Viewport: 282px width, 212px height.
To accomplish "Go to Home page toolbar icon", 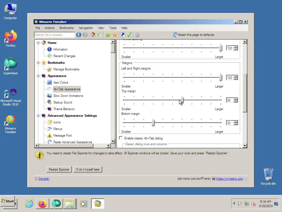I will coord(93,35).
